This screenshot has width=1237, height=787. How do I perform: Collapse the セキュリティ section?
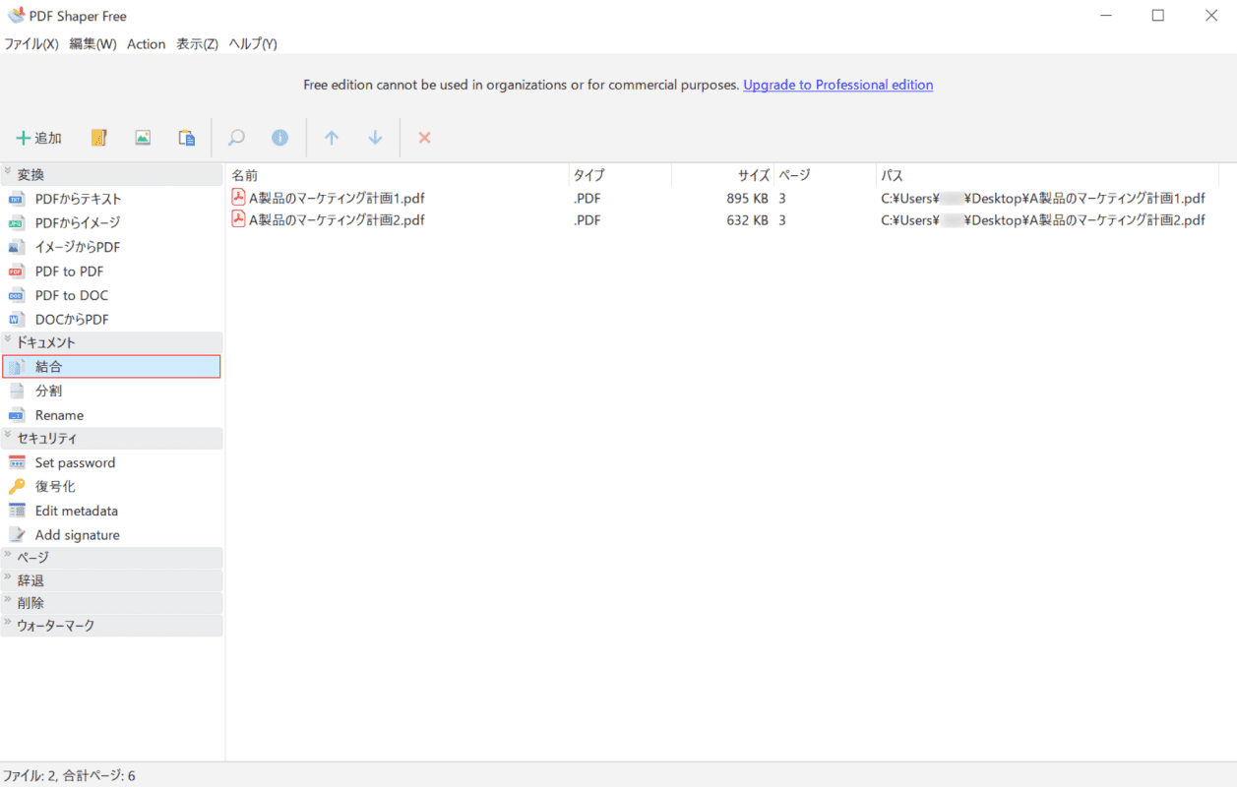(112, 439)
